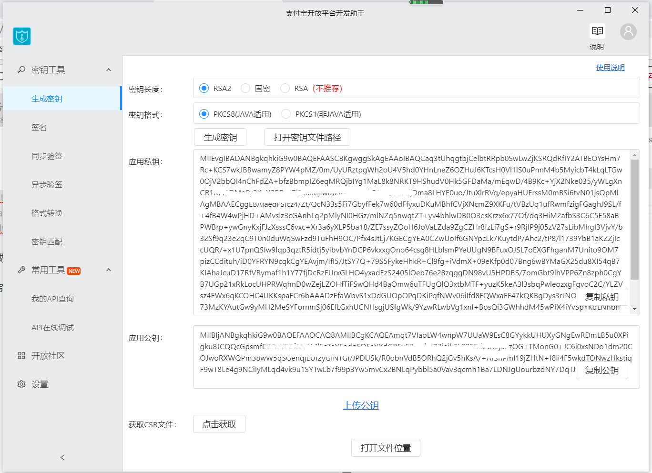Select the RSA (不推荐) option
Image resolution: width=652 pixels, height=473 pixels.
tap(285, 88)
